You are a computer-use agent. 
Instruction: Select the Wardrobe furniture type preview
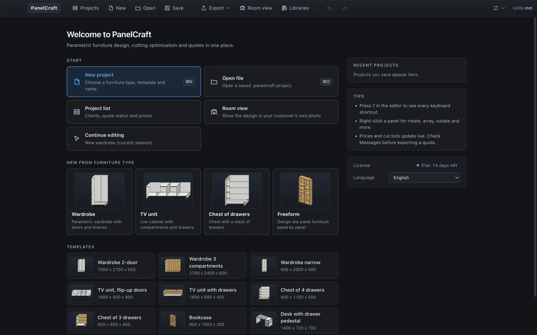click(x=99, y=190)
